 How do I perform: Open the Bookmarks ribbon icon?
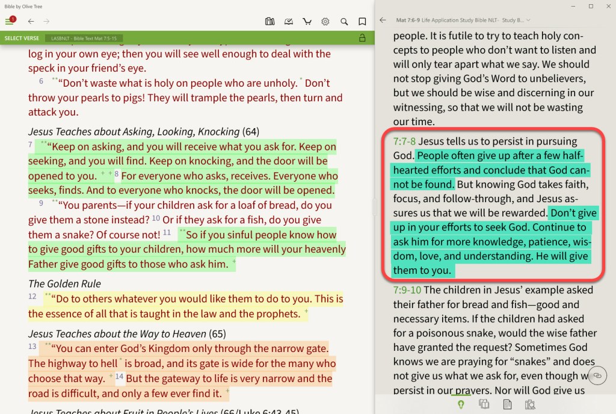point(362,21)
